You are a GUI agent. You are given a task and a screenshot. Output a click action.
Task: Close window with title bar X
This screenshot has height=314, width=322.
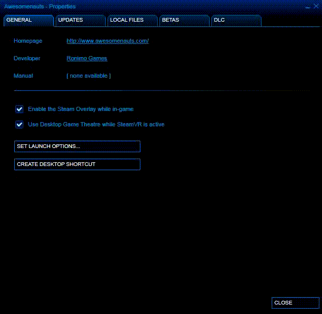coord(316,6)
